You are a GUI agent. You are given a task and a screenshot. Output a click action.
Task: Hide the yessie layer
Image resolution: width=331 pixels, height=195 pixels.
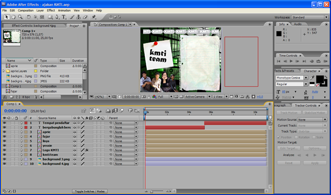pyautogui.click(x=4, y=146)
